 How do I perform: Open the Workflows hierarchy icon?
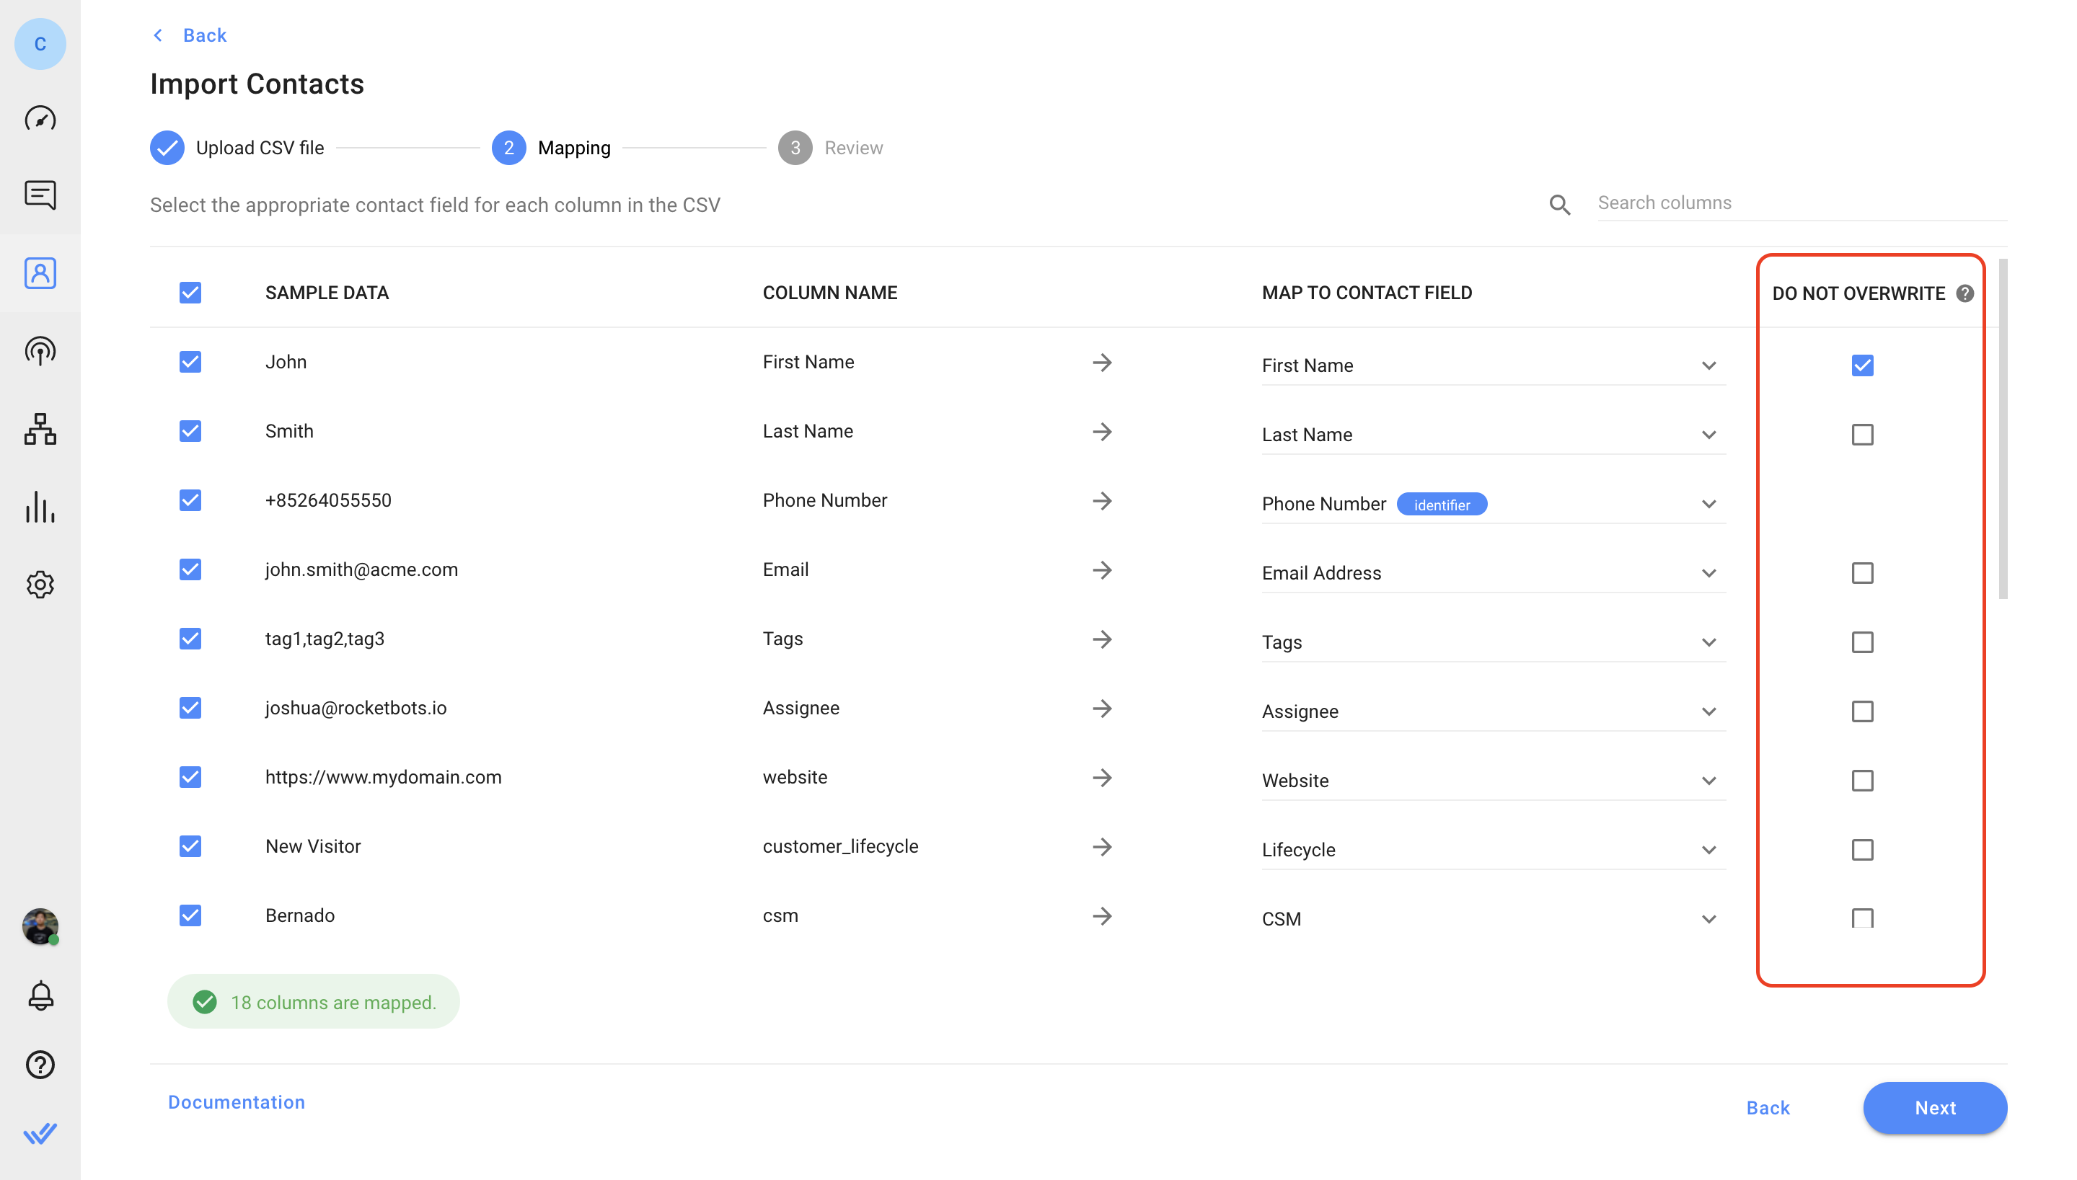click(40, 429)
